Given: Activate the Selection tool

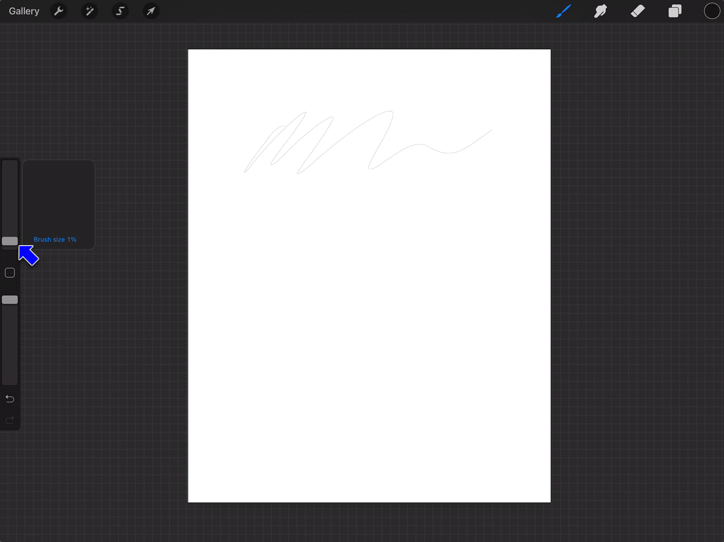Looking at the screenshot, I should click(120, 11).
